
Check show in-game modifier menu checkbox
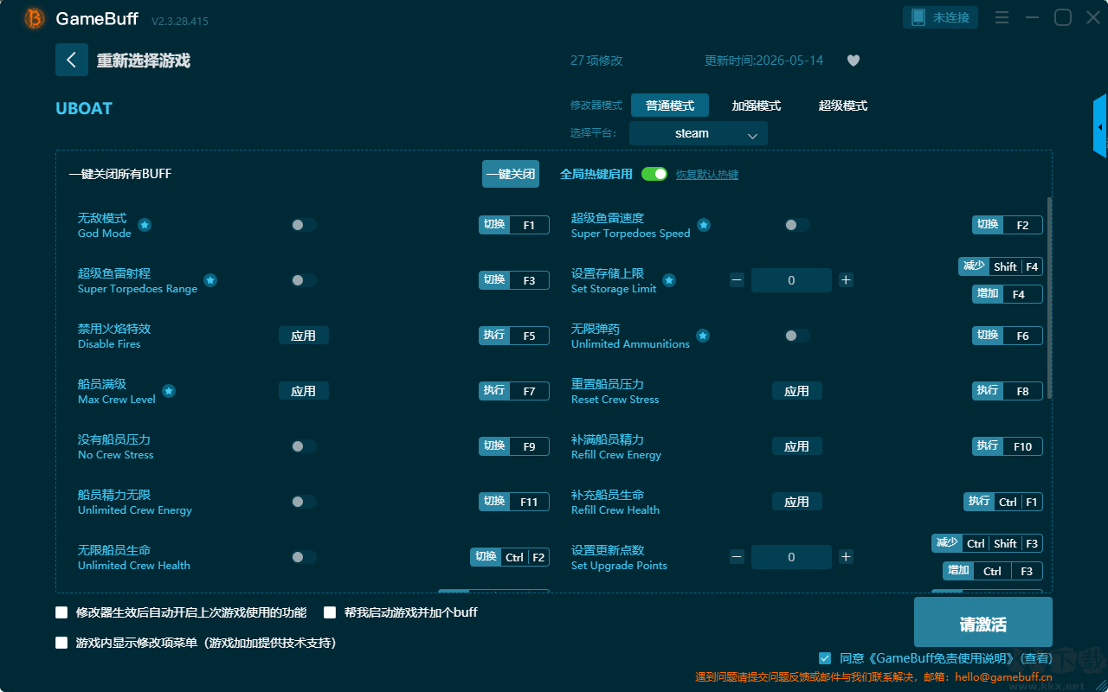coord(61,643)
